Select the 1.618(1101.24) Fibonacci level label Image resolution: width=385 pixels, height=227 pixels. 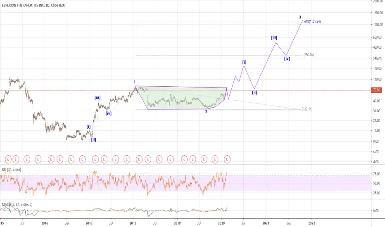tap(311, 21)
